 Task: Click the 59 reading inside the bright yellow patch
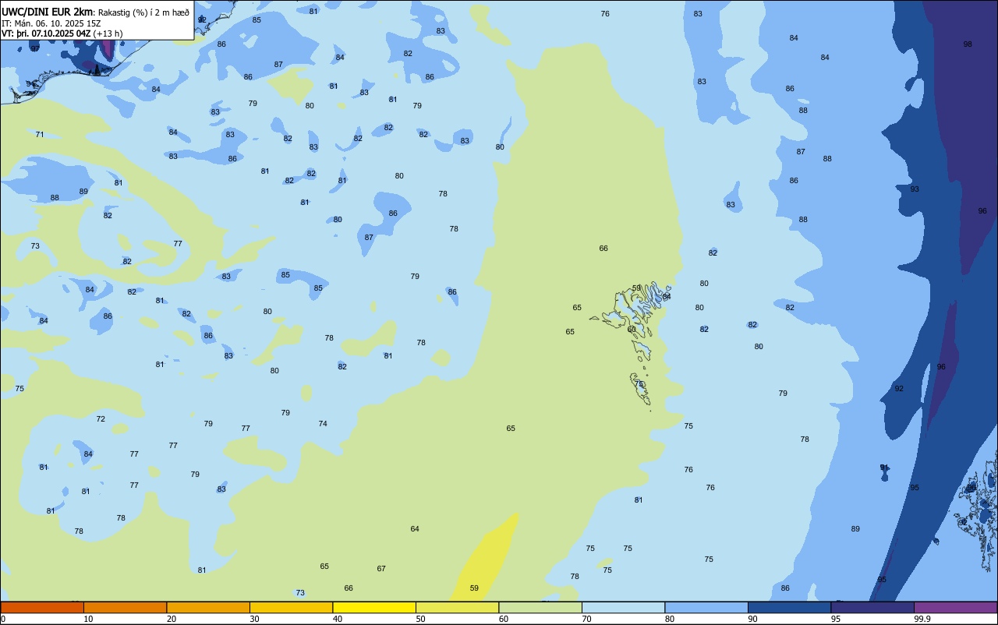(474, 588)
